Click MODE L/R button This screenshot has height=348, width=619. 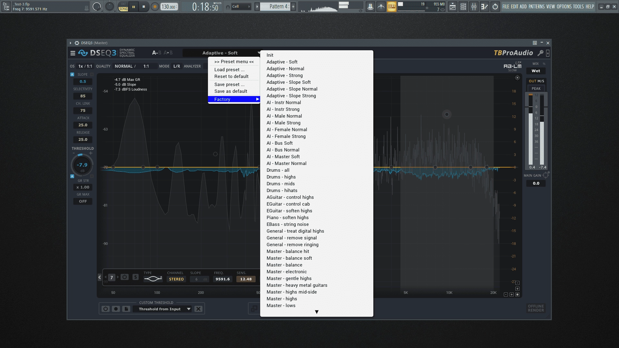[177, 66]
